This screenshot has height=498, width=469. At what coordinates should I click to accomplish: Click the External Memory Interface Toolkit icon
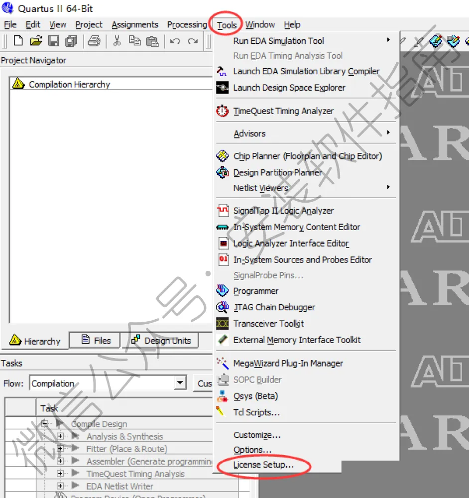point(223,340)
